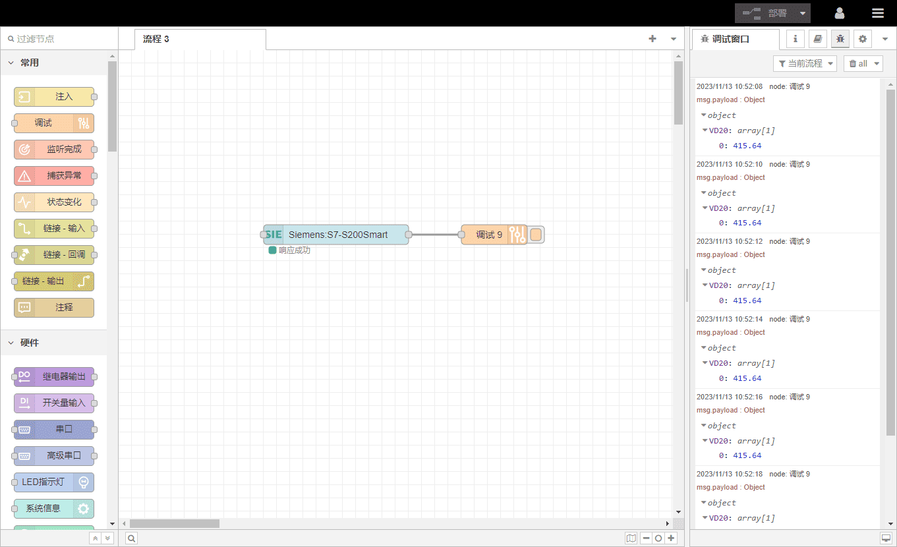
Task: Open the help book sidebar tab
Action: click(817, 39)
